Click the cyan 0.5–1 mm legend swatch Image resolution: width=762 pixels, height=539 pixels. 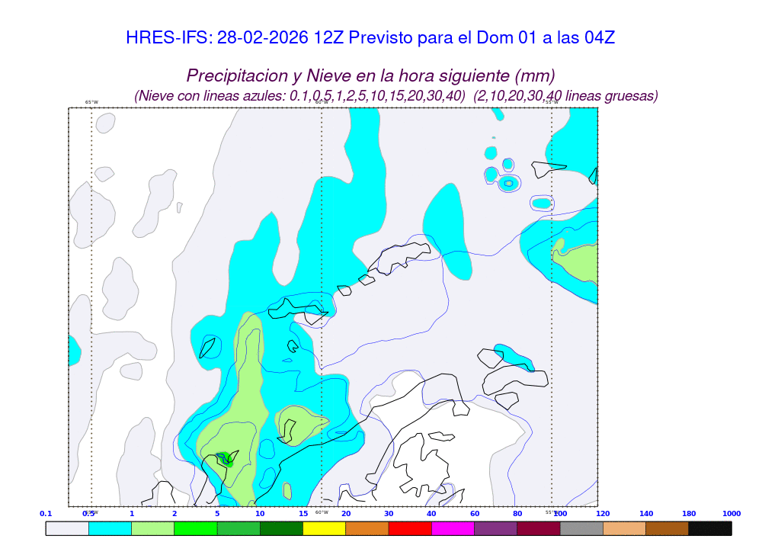(110, 528)
